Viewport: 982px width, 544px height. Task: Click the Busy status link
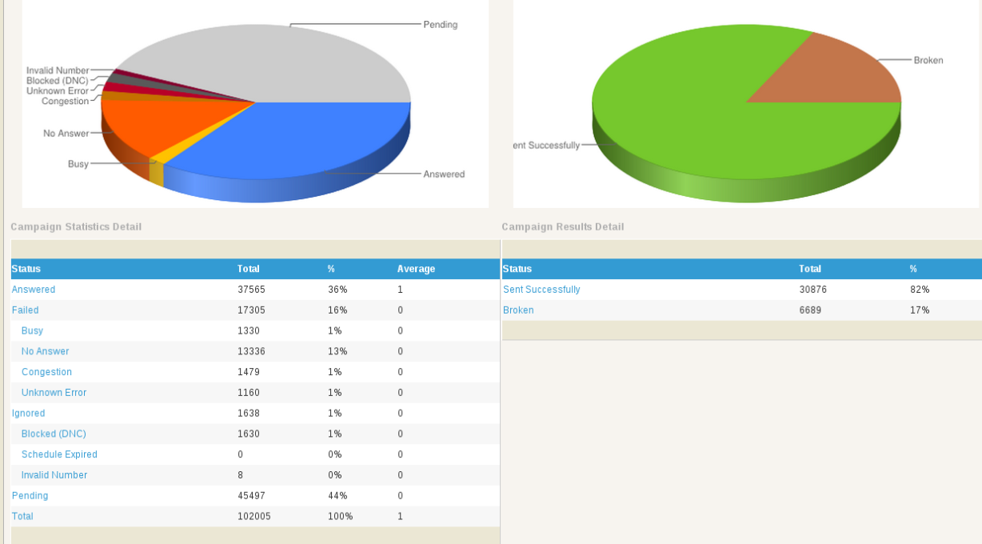(x=32, y=331)
